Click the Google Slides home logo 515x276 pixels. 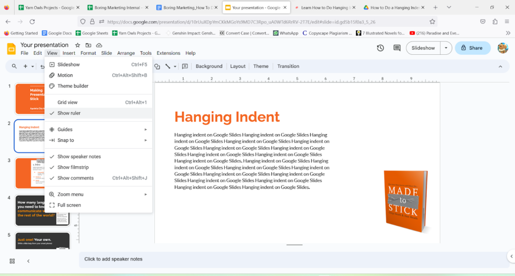pyautogui.click(x=11, y=48)
